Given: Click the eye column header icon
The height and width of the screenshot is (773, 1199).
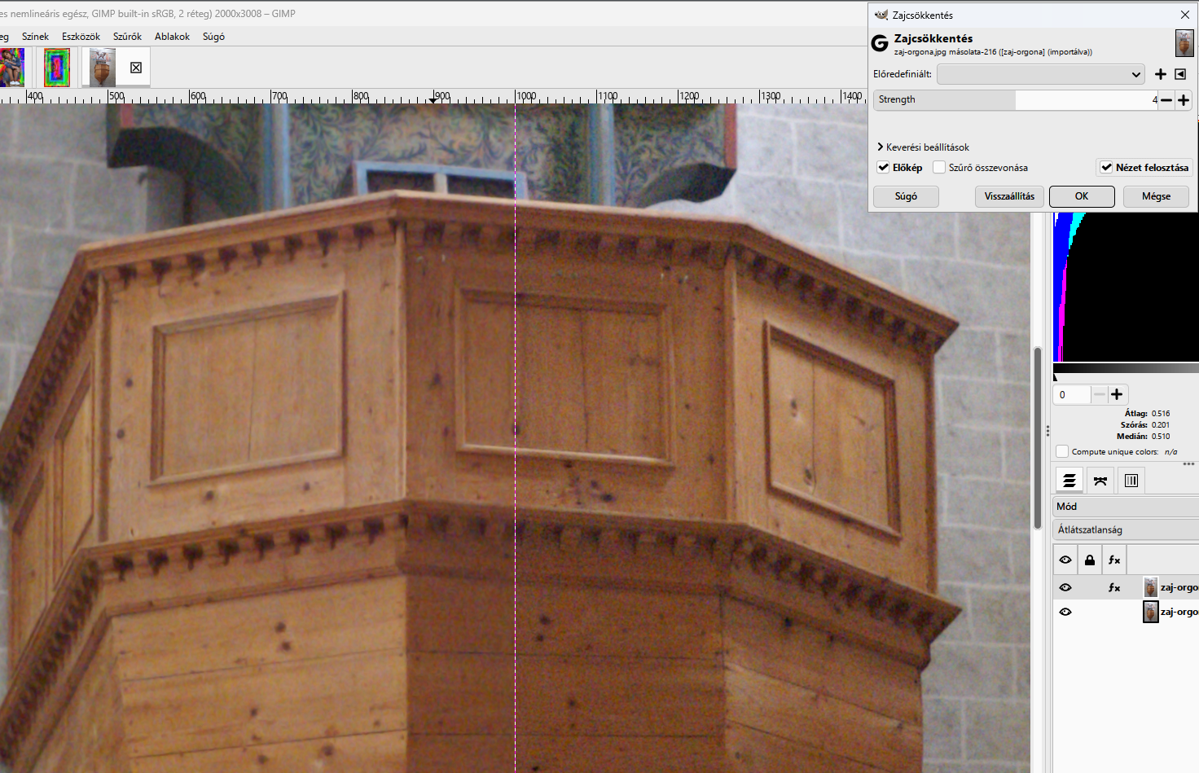Looking at the screenshot, I should pos(1065,560).
